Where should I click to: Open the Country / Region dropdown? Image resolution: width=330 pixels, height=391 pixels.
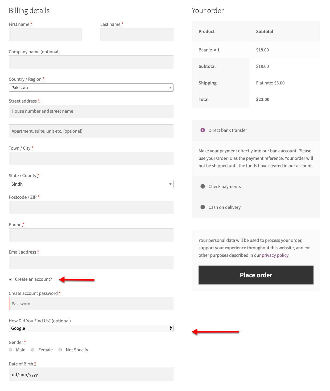point(91,88)
